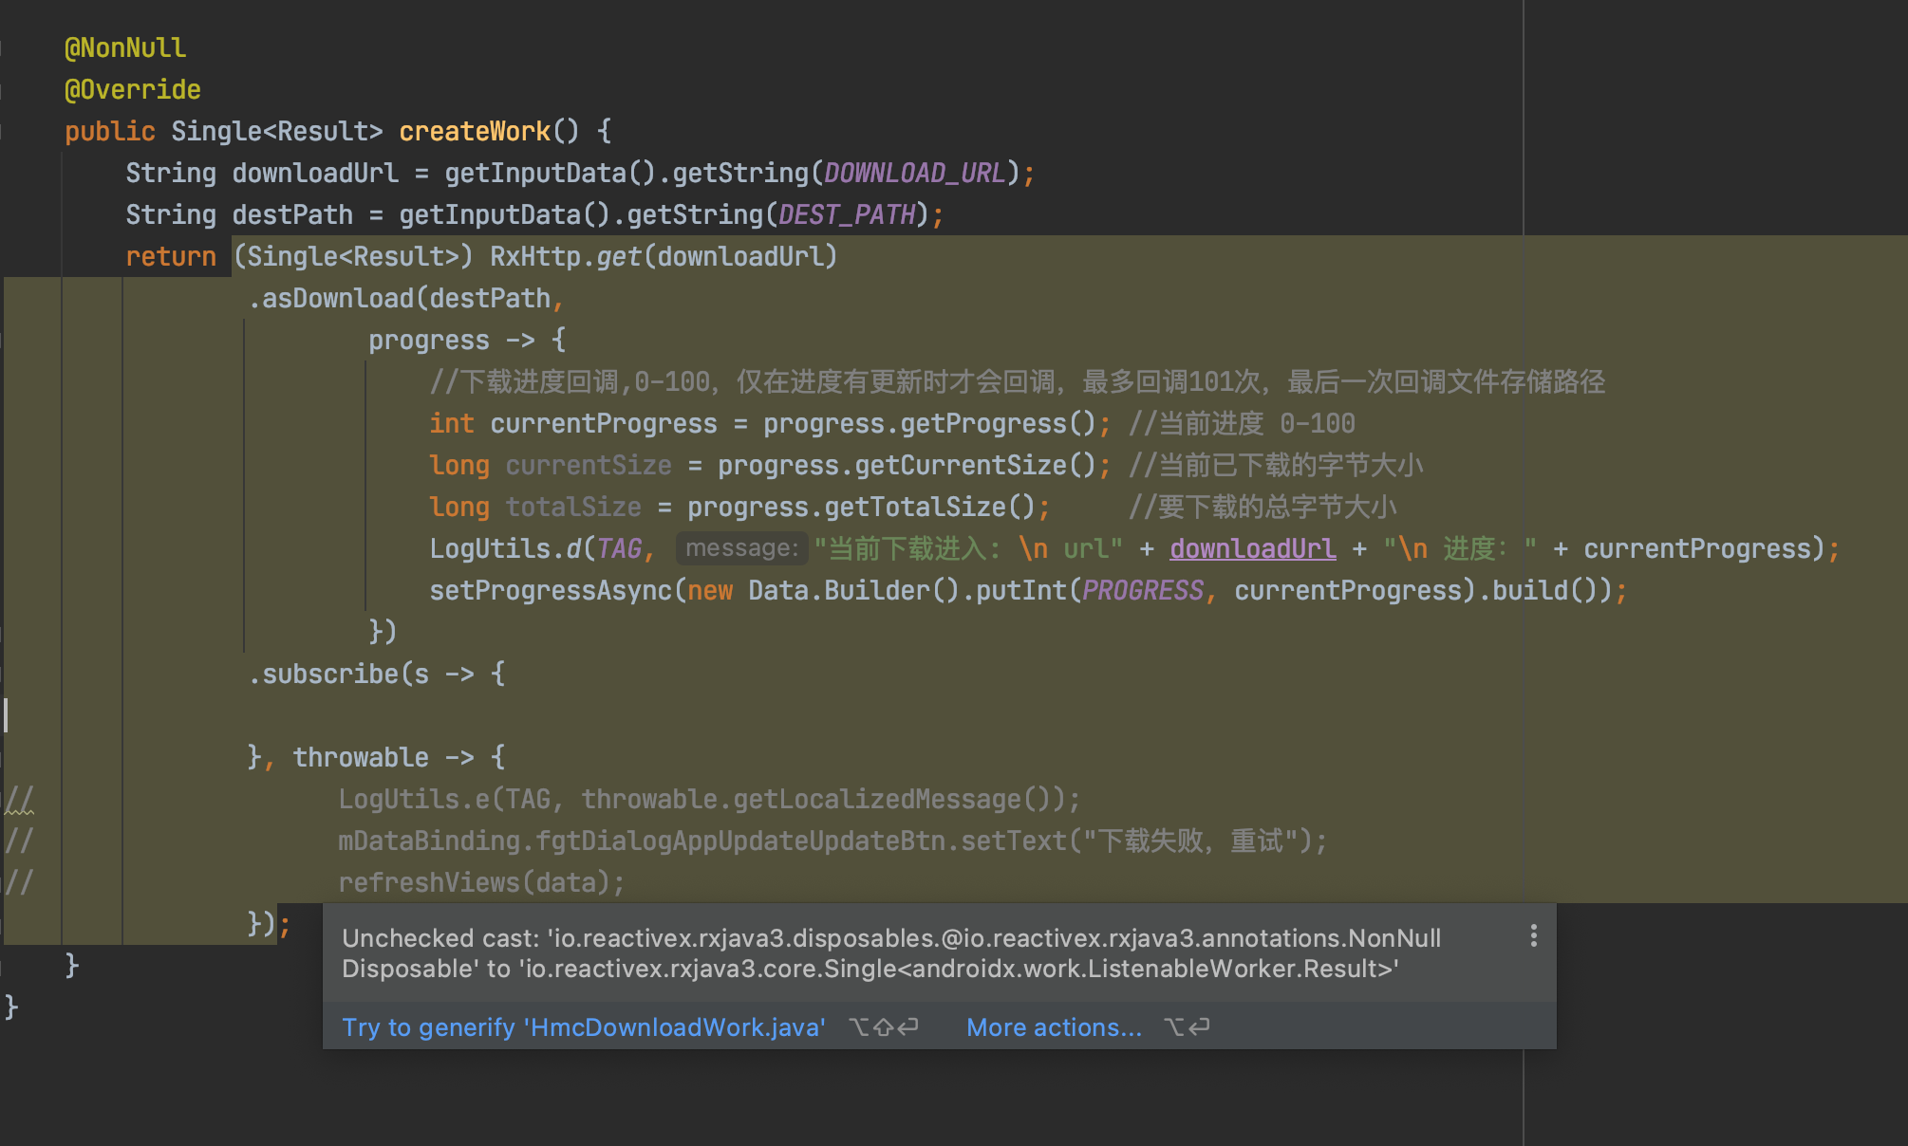This screenshot has height=1146, width=1908.
Task: Click the @Override annotation
Action: pyautogui.click(x=133, y=88)
